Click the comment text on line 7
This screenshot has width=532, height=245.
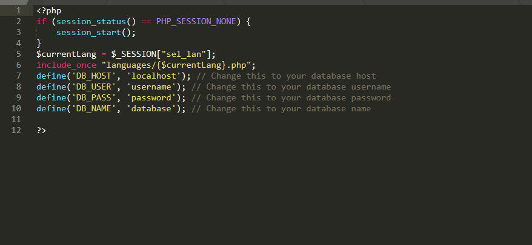[x=286, y=76]
